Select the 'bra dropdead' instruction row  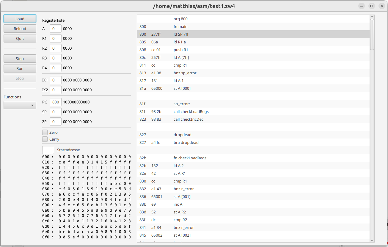click(186, 142)
